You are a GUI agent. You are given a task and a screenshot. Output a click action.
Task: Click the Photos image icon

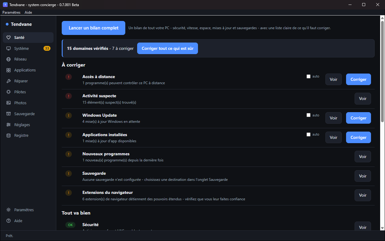[x=9, y=103]
